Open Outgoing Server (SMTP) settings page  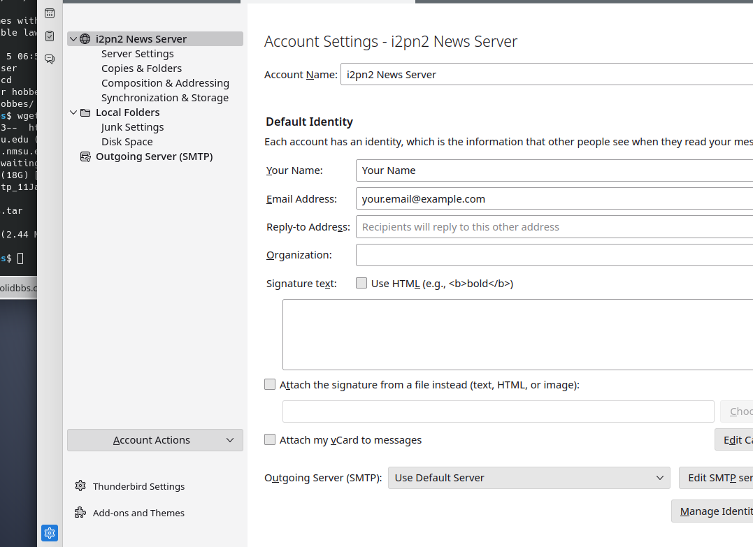(154, 156)
